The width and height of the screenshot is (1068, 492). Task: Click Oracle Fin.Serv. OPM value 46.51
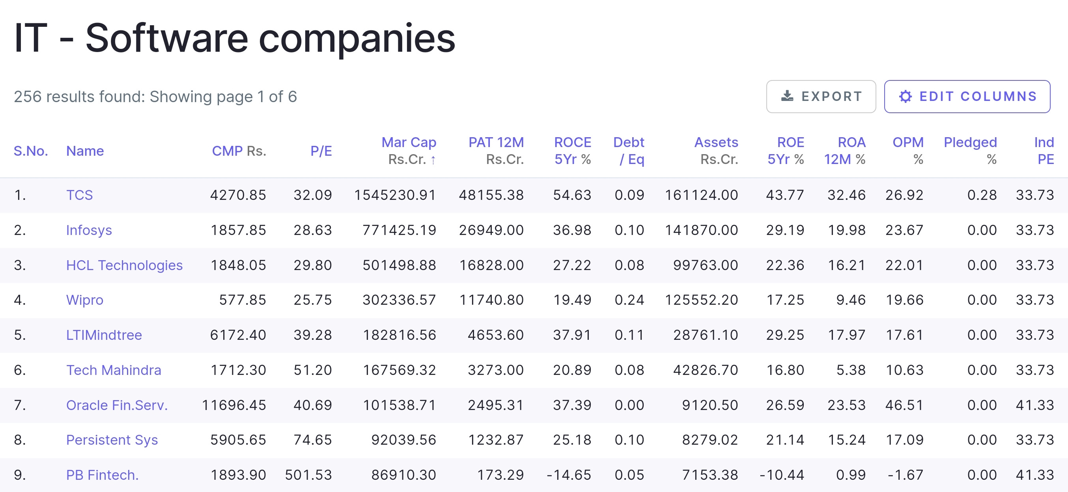(904, 405)
